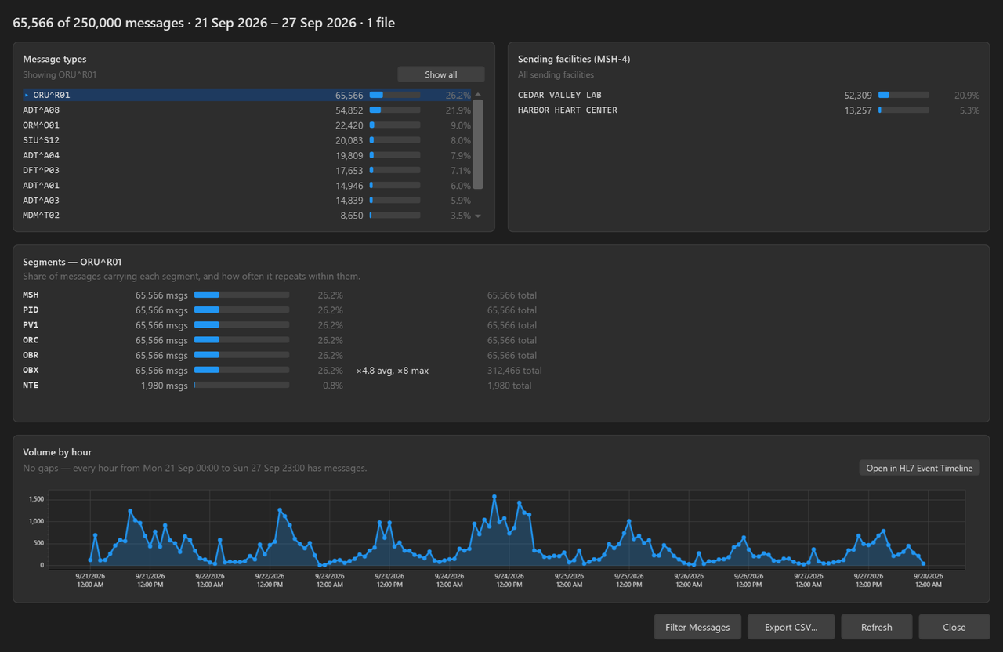Click the 52,309 Cedar Valley count
The width and height of the screenshot is (1003, 652).
(x=858, y=95)
